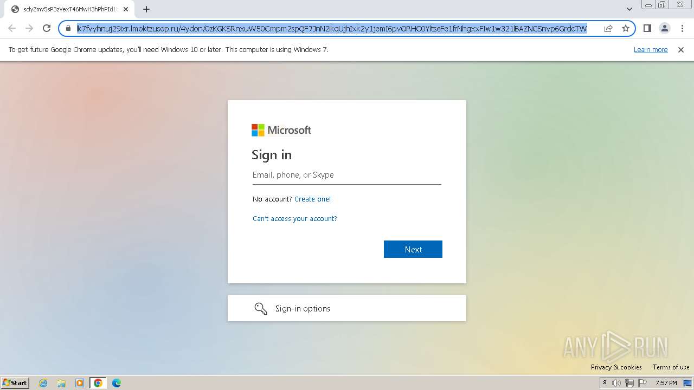Open Learn more about Chrome updates
The height and width of the screenshot is (390, 694).
651,49
